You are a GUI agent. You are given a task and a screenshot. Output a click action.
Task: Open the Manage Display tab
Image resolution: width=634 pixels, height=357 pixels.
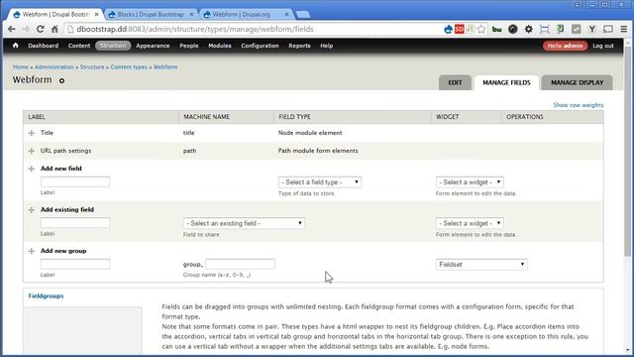coord(577,82)
